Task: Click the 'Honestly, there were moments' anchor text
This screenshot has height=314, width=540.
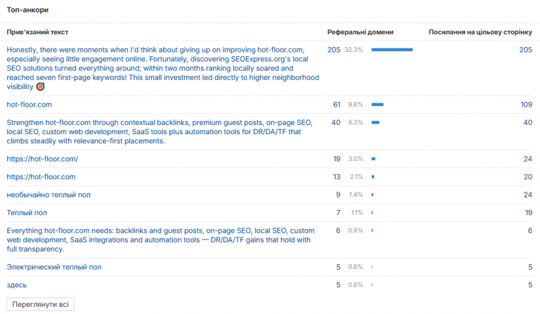Action: [163, 68]
